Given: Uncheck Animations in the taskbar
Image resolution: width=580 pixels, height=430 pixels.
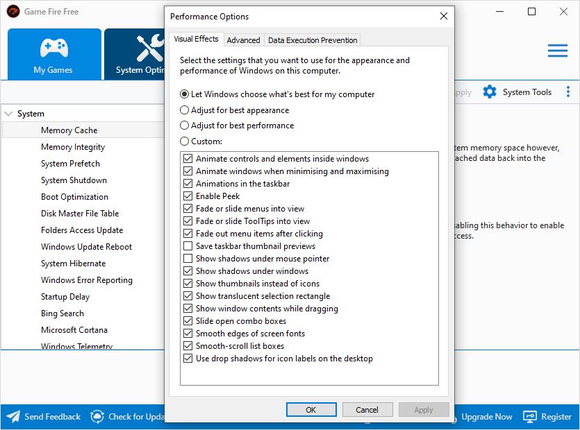Looking at the screenshot, I should click(x=188, y=184).
